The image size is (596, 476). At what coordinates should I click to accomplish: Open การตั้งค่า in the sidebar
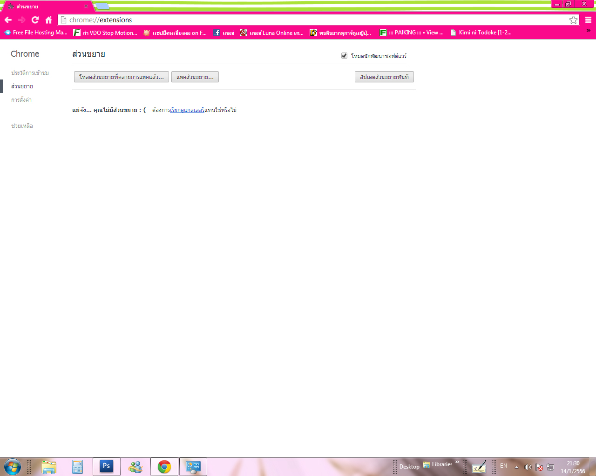(21, 100)
